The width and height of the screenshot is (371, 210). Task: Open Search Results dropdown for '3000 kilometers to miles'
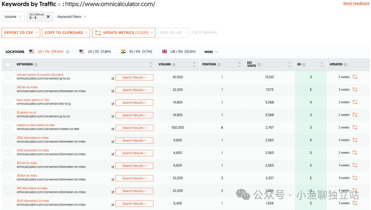tap(134, 203)
